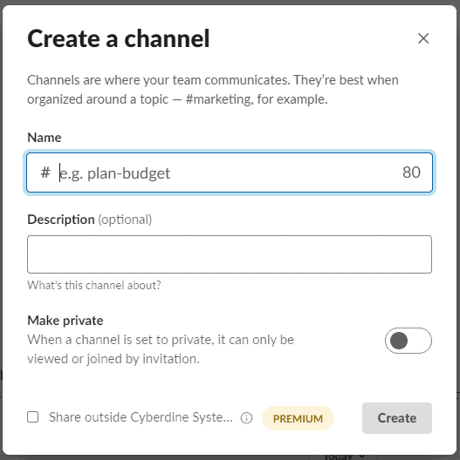The width and height of the screenshot is (460, 460).
Task: Click the hash symbol in Name field
Action: 45,172
